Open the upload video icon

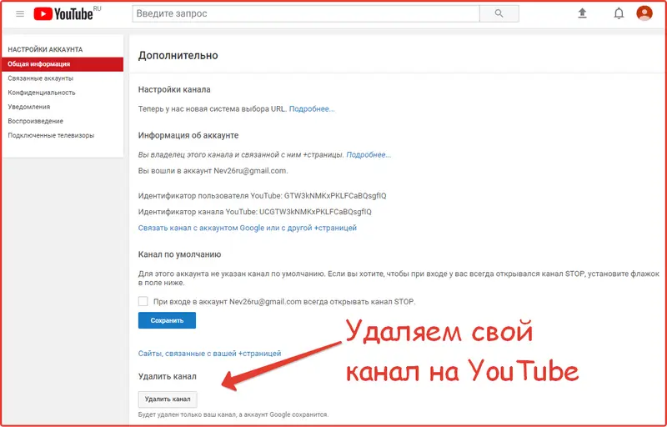[582, 13]
